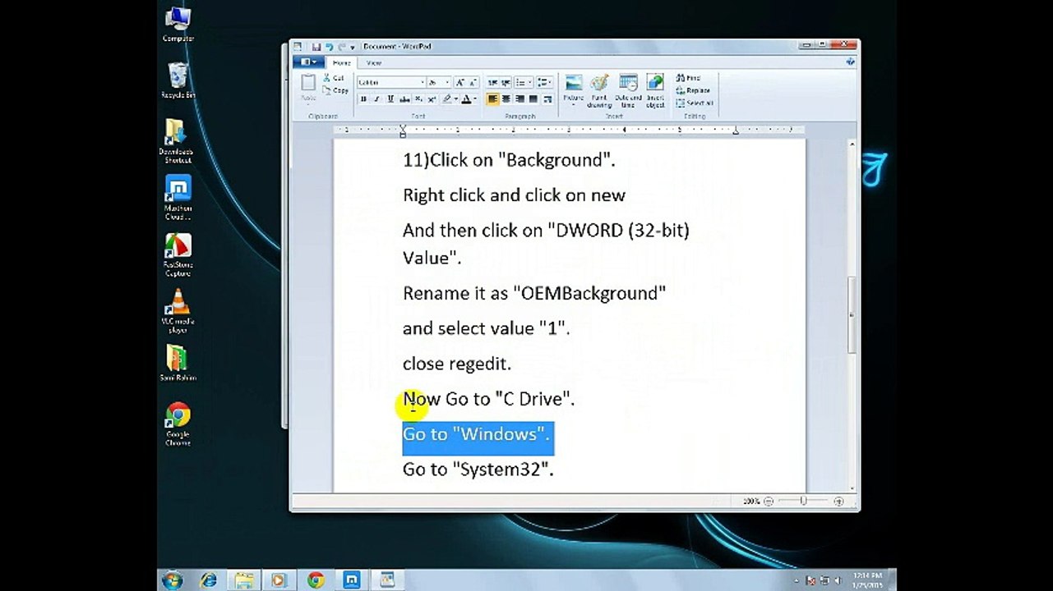Click the Save icon in quick access toolbar

(316, 47)
